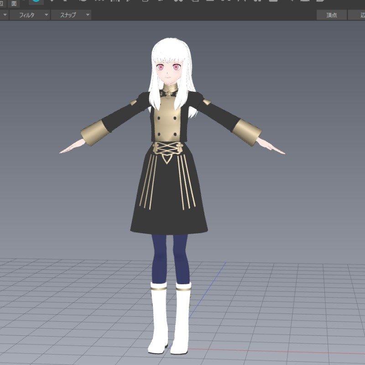
Task: Click the cut-off toolbar icon directly right of the globe
Action: 52,1
